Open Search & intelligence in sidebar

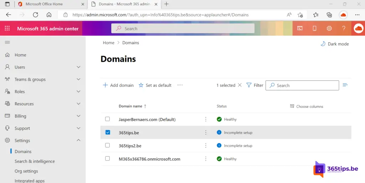click(x=35, y=161)
